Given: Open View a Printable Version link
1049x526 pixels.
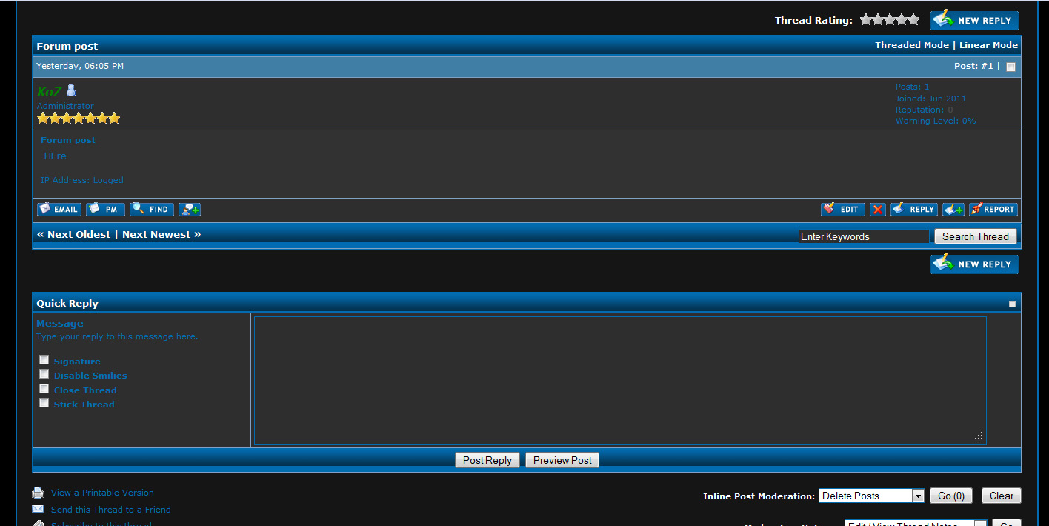Looking at the screenshot, I should click(102, 493).
